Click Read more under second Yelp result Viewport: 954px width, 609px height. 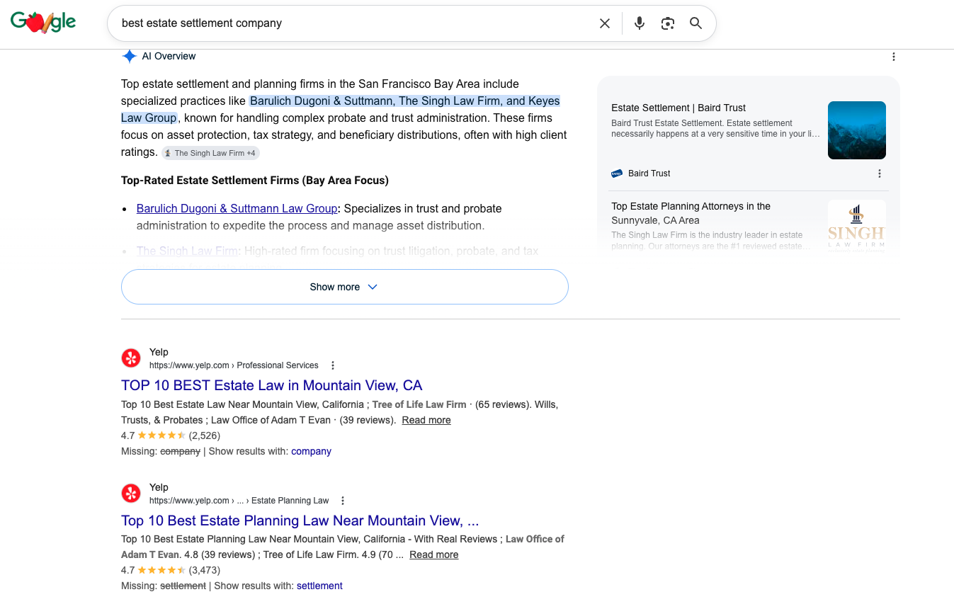coord(434,554)
